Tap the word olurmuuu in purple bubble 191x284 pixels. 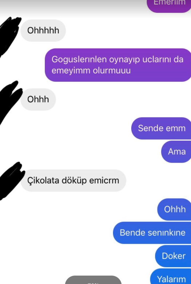click(112, 71)
